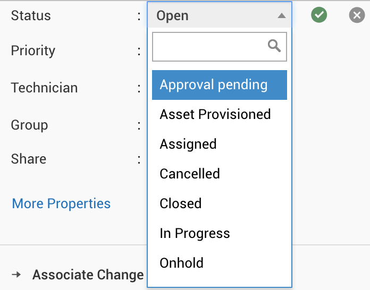Click the 'Open' value in Status field
The width and height of the screenshot is (370, 290).
[x=173, y=16]
